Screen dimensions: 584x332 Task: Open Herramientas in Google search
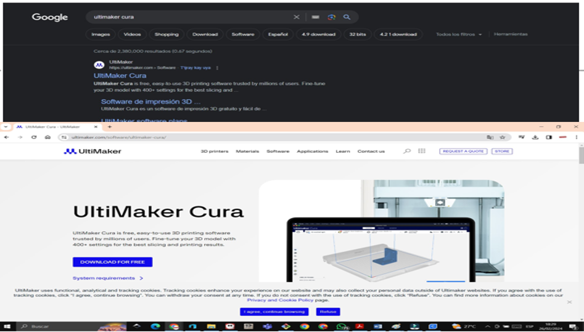pyautogui.click(x=511, y=34)
